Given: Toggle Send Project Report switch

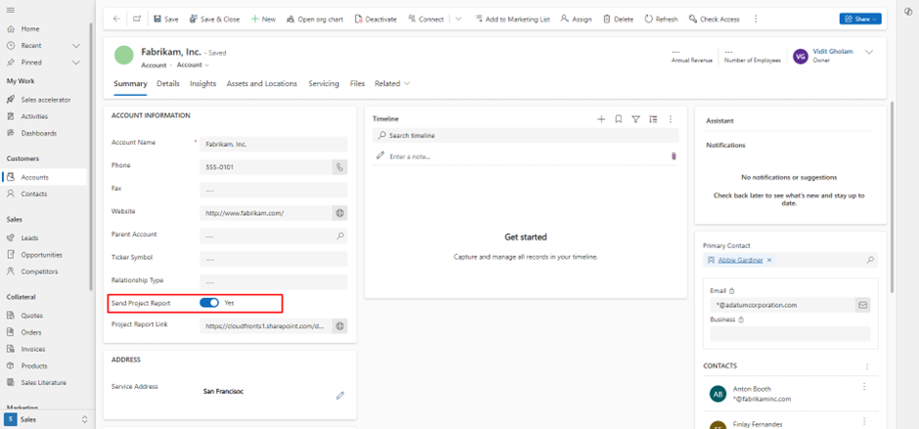Looking at the screenshot, I should click(x=209, y=302).
